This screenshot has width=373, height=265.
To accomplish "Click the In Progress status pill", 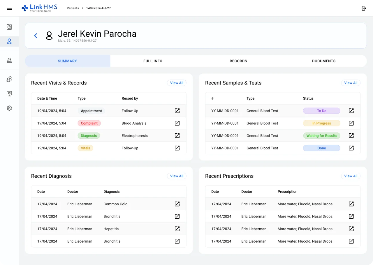I will pos(322,123).
